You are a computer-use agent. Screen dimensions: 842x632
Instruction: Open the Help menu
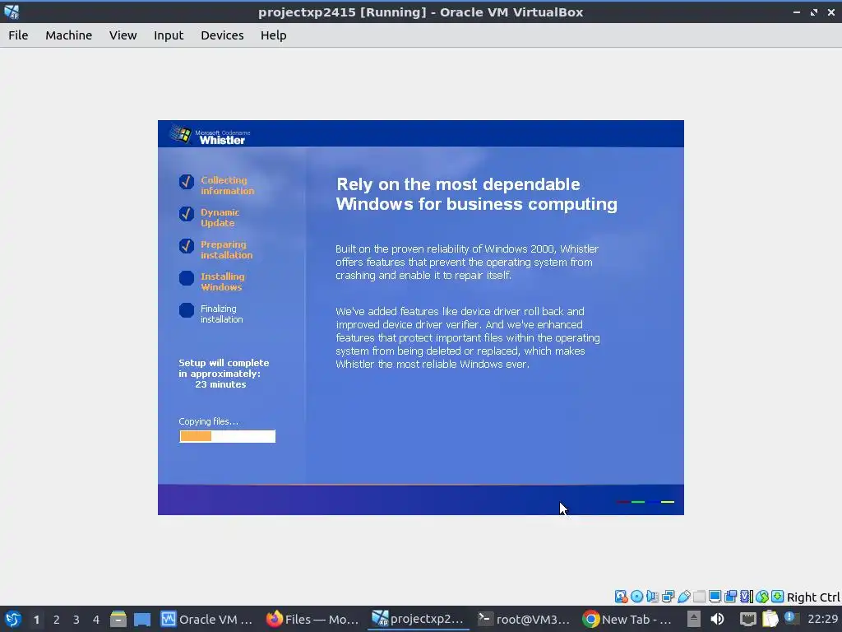pos(273,35)
